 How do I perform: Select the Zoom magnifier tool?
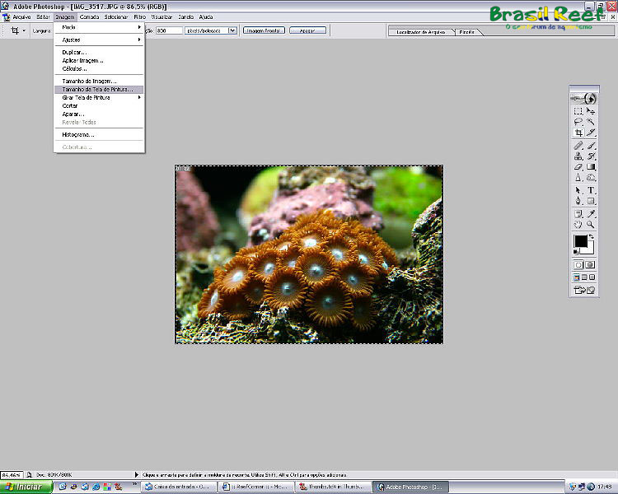591,224
